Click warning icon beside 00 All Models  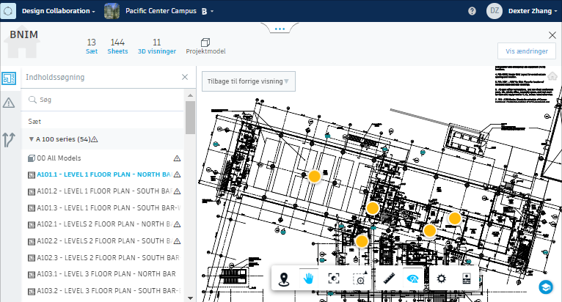coord(177,158)
